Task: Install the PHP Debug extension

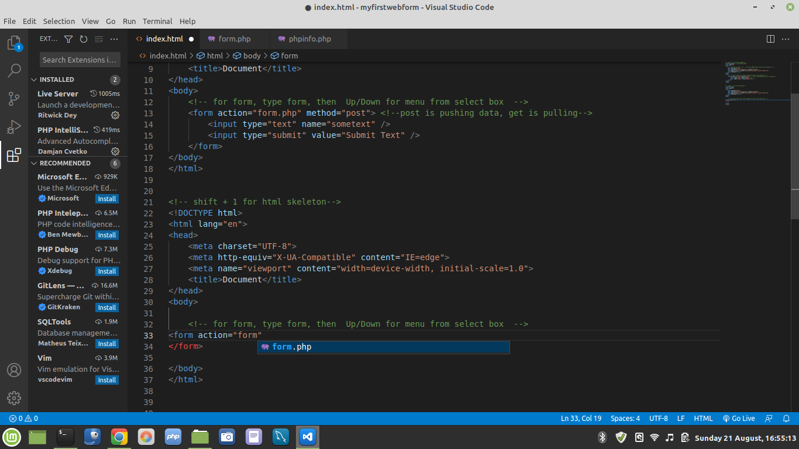Action: 107,271
